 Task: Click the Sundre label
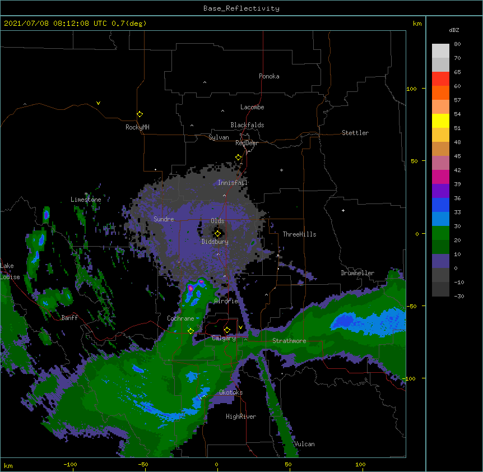[164, 219]
